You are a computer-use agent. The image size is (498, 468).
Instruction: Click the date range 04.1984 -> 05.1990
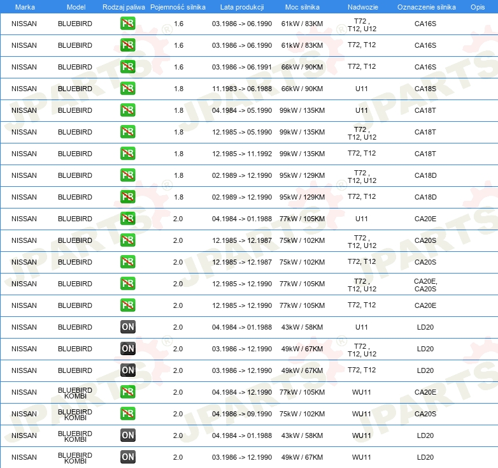tap(242, 110)
